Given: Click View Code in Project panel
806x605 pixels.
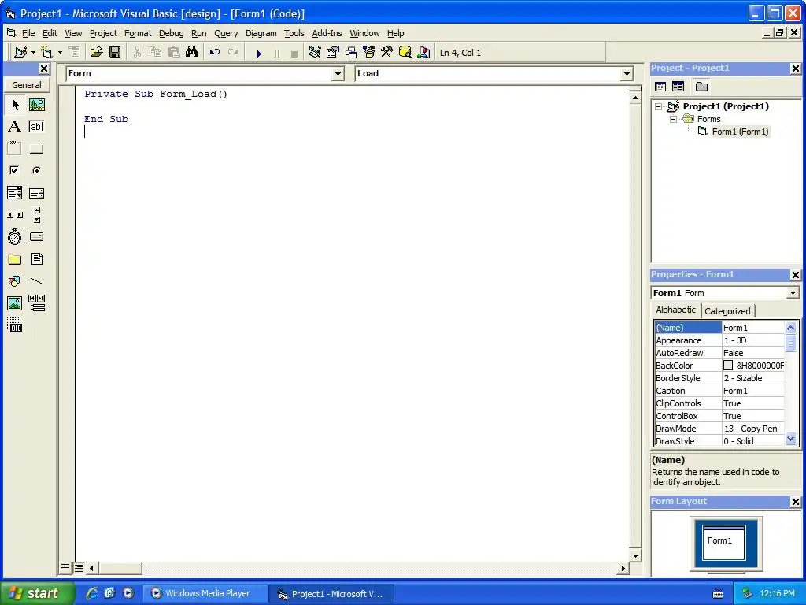Looking at the screenshot, I should (660, 87).
